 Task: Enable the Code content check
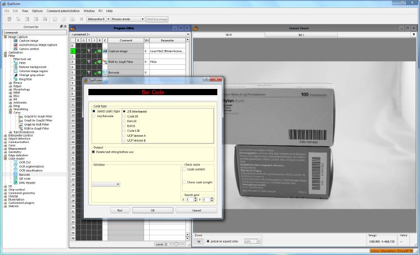[185, 169]
